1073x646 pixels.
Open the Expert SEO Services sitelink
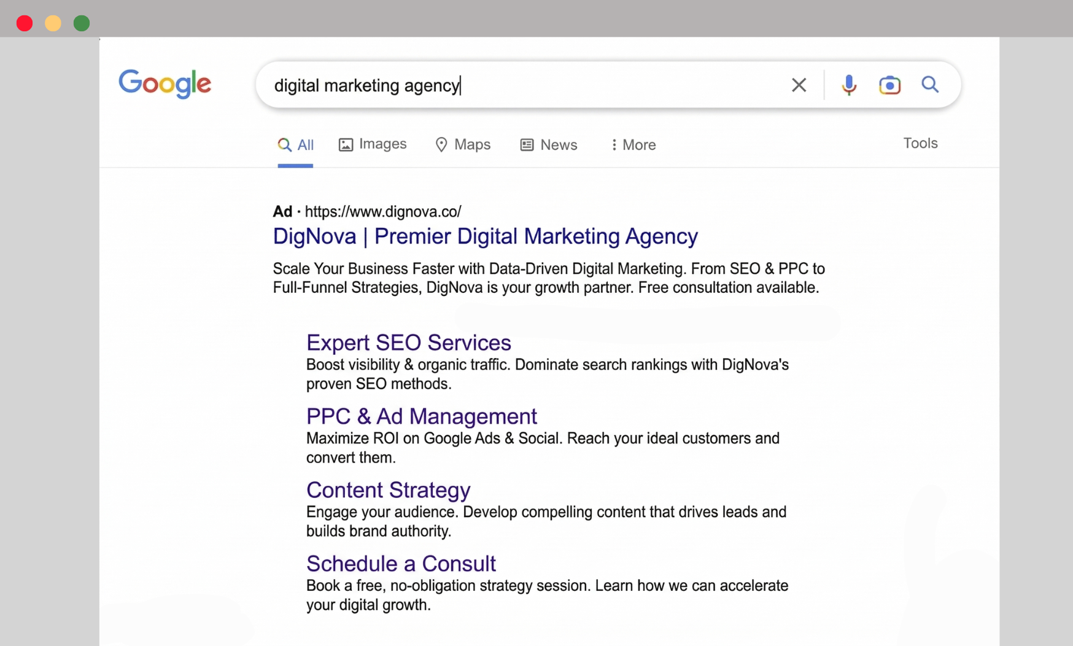[409, 343]
